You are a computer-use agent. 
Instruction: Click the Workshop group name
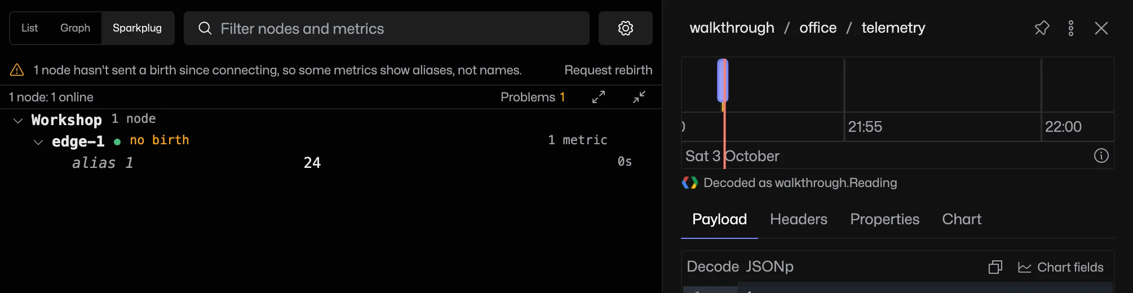coord(67,120)
